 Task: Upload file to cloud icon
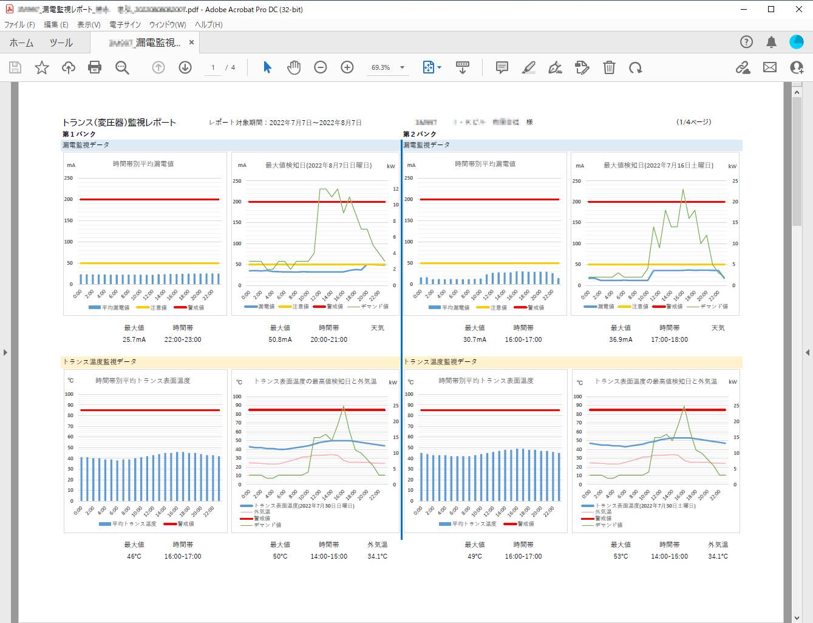click(69, 67)
